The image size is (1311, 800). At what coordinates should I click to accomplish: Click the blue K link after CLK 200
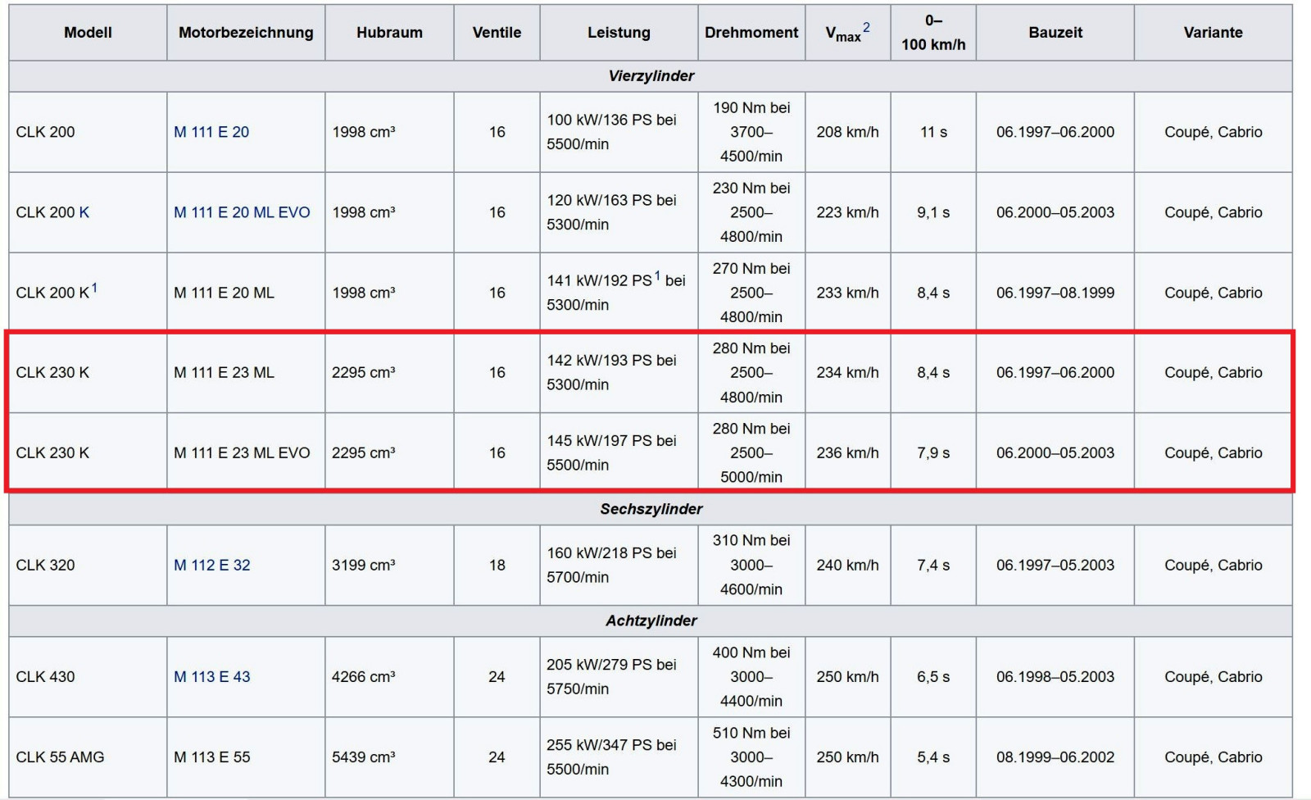pyautogui.click(x=84, y=212)
